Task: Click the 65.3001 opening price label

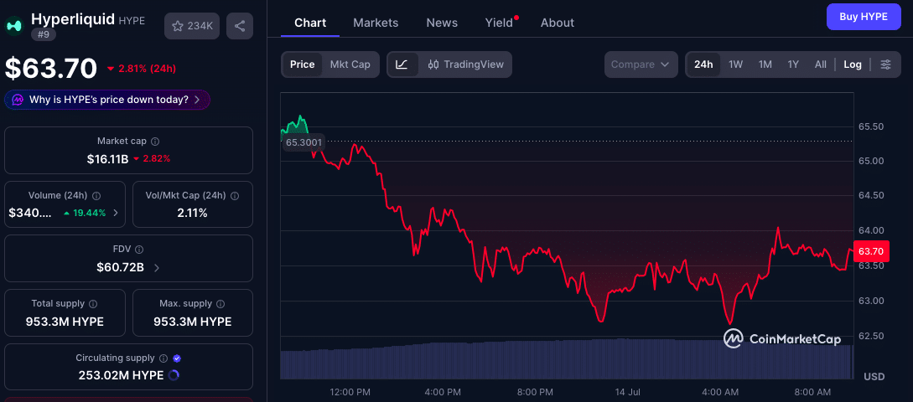Action: click(x=304, y=142)
